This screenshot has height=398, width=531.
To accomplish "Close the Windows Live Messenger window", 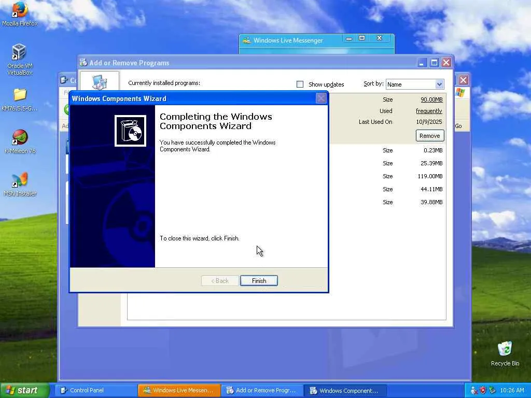I will click(x=379, y=38).
